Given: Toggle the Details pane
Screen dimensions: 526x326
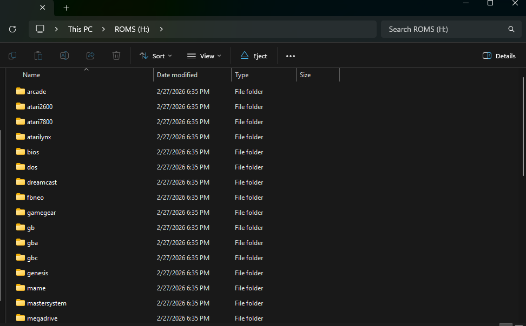Looking at the screenshot, I should pos(499,56).
